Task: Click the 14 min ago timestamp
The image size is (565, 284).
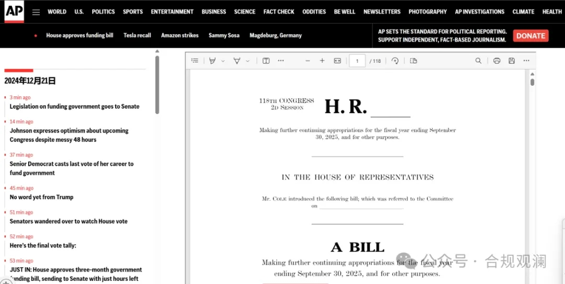Action: tap(21, 121)
